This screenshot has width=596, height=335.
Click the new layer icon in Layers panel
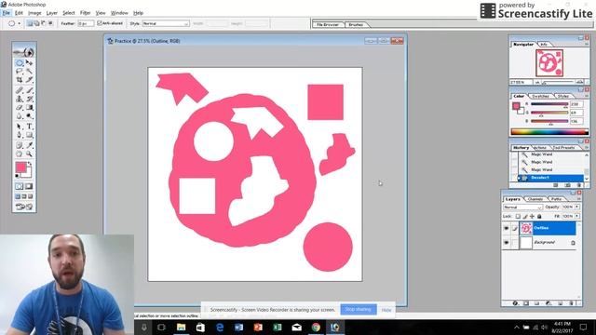[560, 303]
